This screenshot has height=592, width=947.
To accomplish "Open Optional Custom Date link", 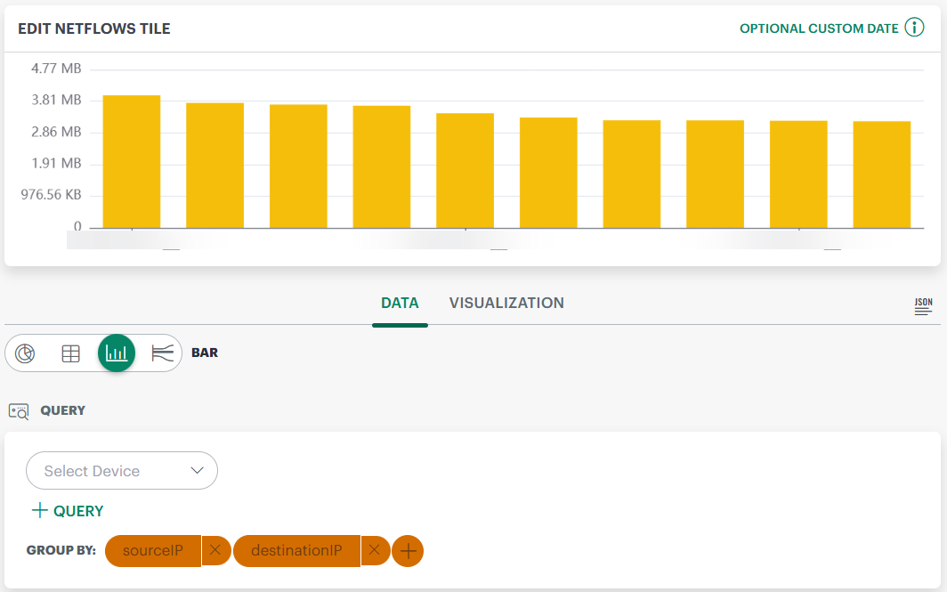I will click(x=819, y=28).
